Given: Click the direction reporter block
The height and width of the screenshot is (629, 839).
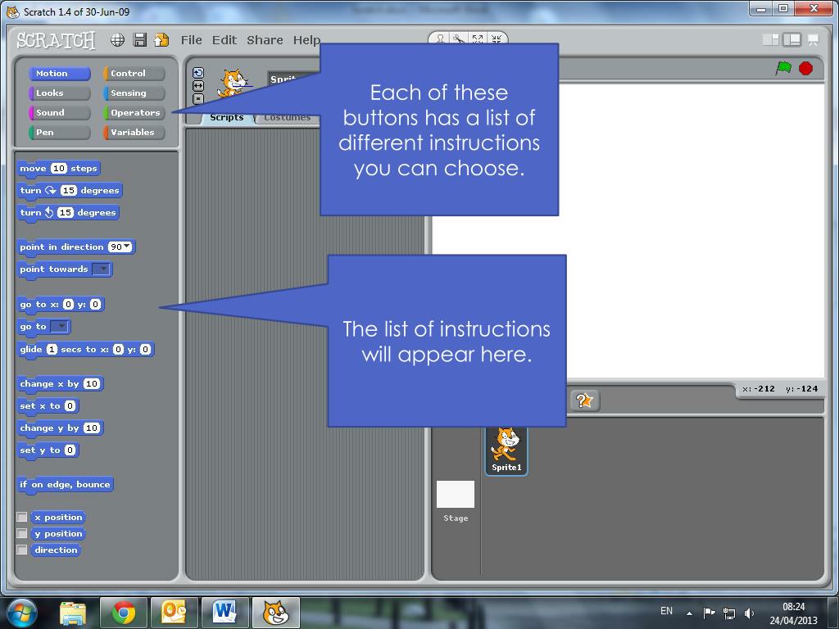Looking at the screenshot, I should point(56,550).
